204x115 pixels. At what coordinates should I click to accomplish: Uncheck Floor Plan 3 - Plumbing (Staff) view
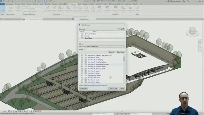pos(82,69)
